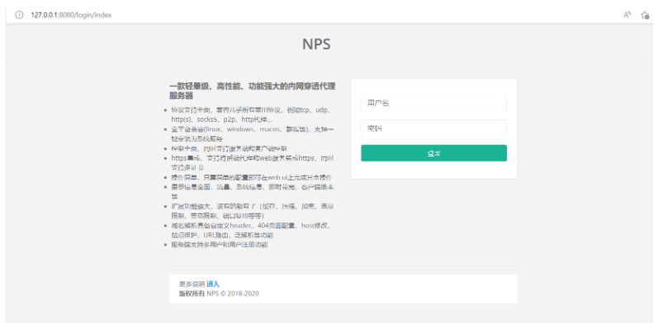Click the bullet mentioning web ui operations
The width and height of the screenshot is (654, 323).
[x=252, y=177]
